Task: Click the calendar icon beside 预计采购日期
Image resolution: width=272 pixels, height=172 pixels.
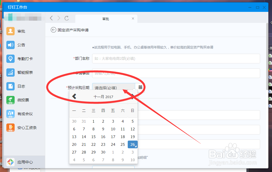Action: 140,87
